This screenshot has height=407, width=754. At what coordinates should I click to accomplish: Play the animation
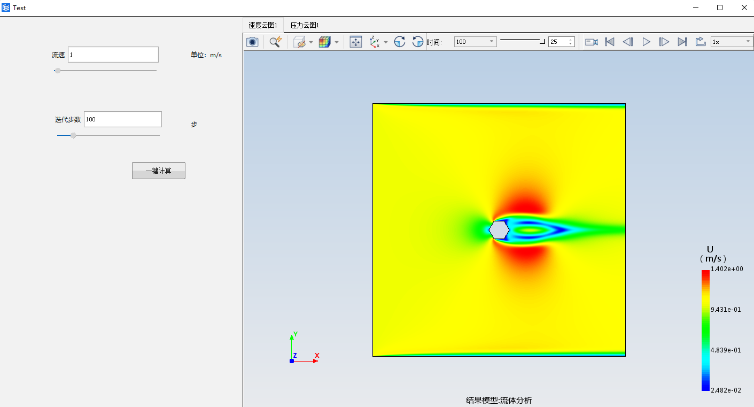(646, 42)
